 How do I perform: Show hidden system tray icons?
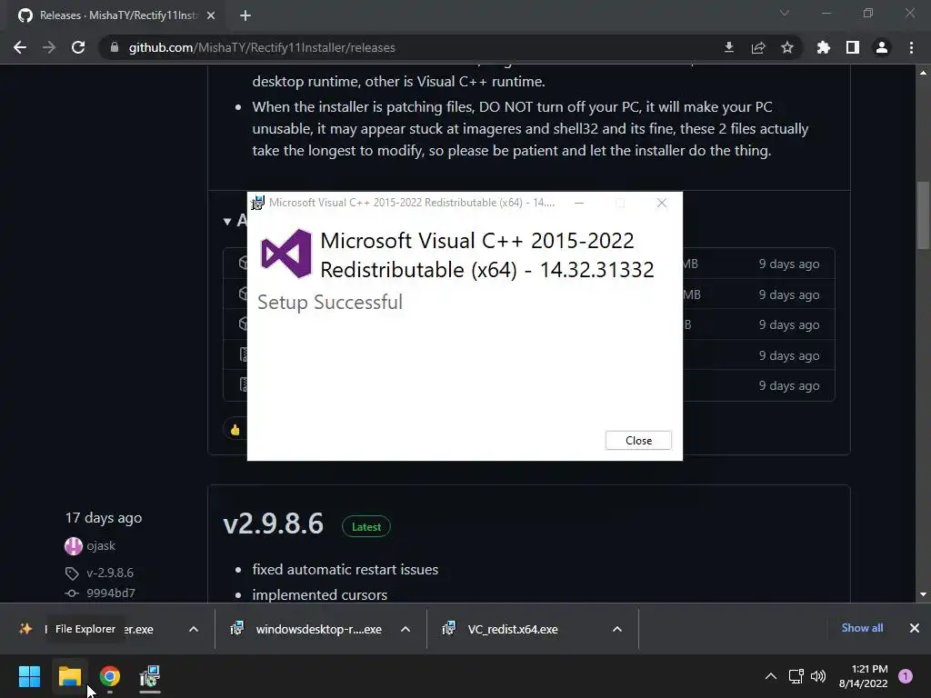pos(771,676)
